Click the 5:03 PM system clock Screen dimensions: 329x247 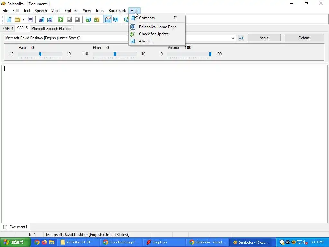click(317, 242)
